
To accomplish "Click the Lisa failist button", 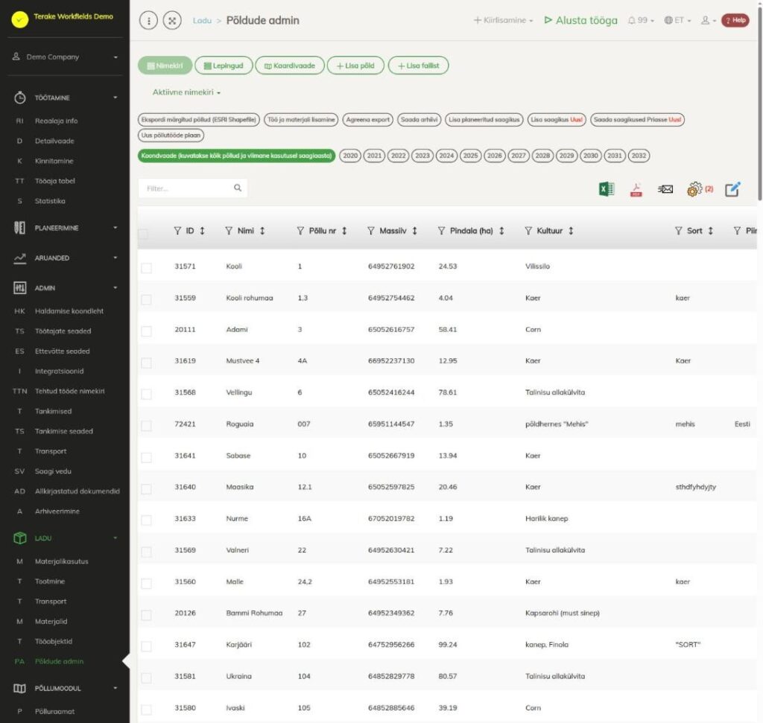I will click(419, 66).
